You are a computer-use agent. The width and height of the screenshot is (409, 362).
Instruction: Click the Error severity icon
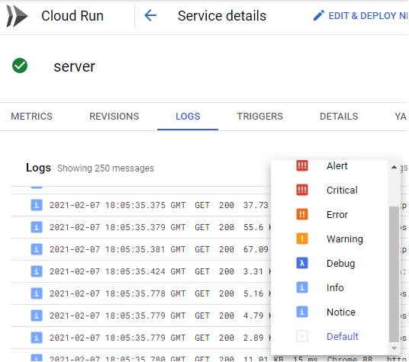[x=302, y=214]
